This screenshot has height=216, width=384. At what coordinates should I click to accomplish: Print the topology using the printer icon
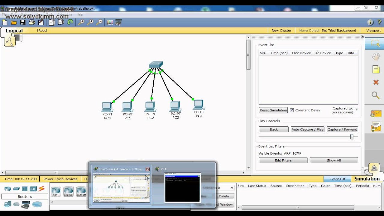coord(32,22)
